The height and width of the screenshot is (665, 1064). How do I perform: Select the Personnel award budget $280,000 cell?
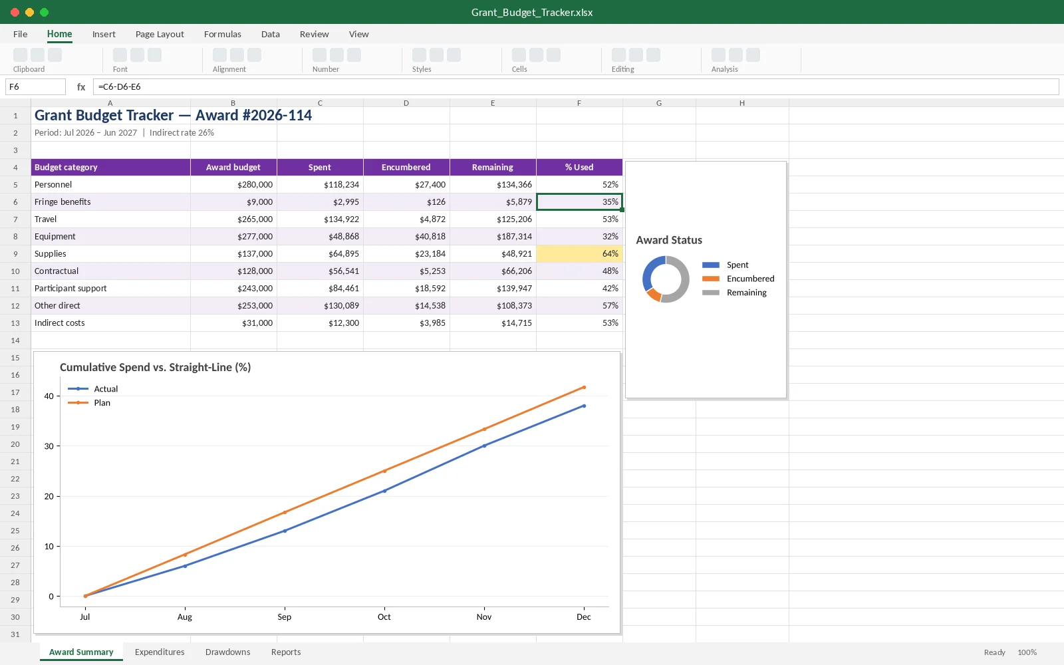pyautogui.click(x=233, y=184)
